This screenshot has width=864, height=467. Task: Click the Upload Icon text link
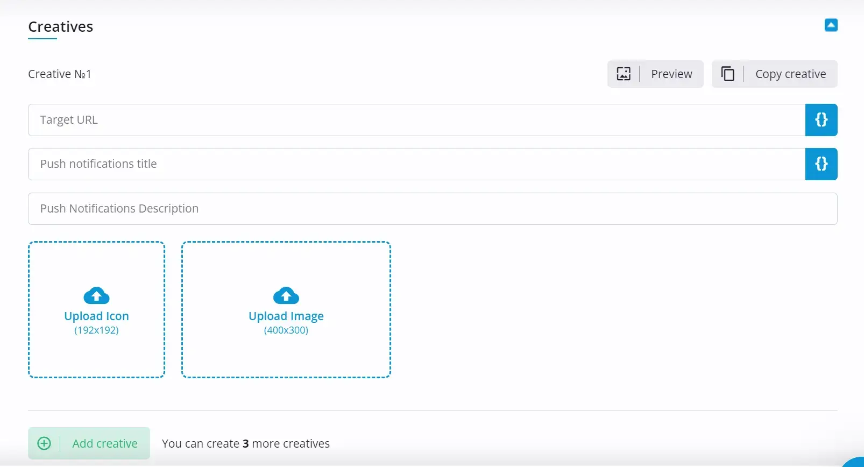click(x=96, y=316)
